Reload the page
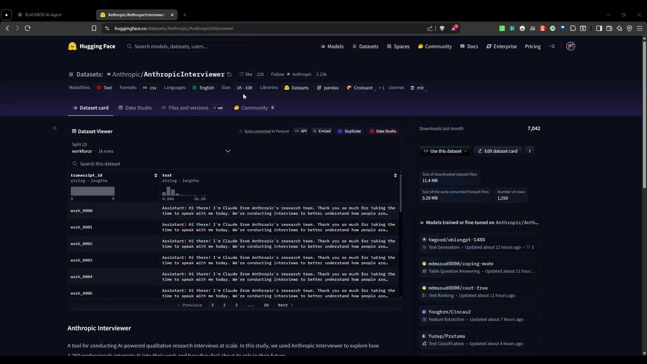The image size is (647, 364). pos(27,29)
